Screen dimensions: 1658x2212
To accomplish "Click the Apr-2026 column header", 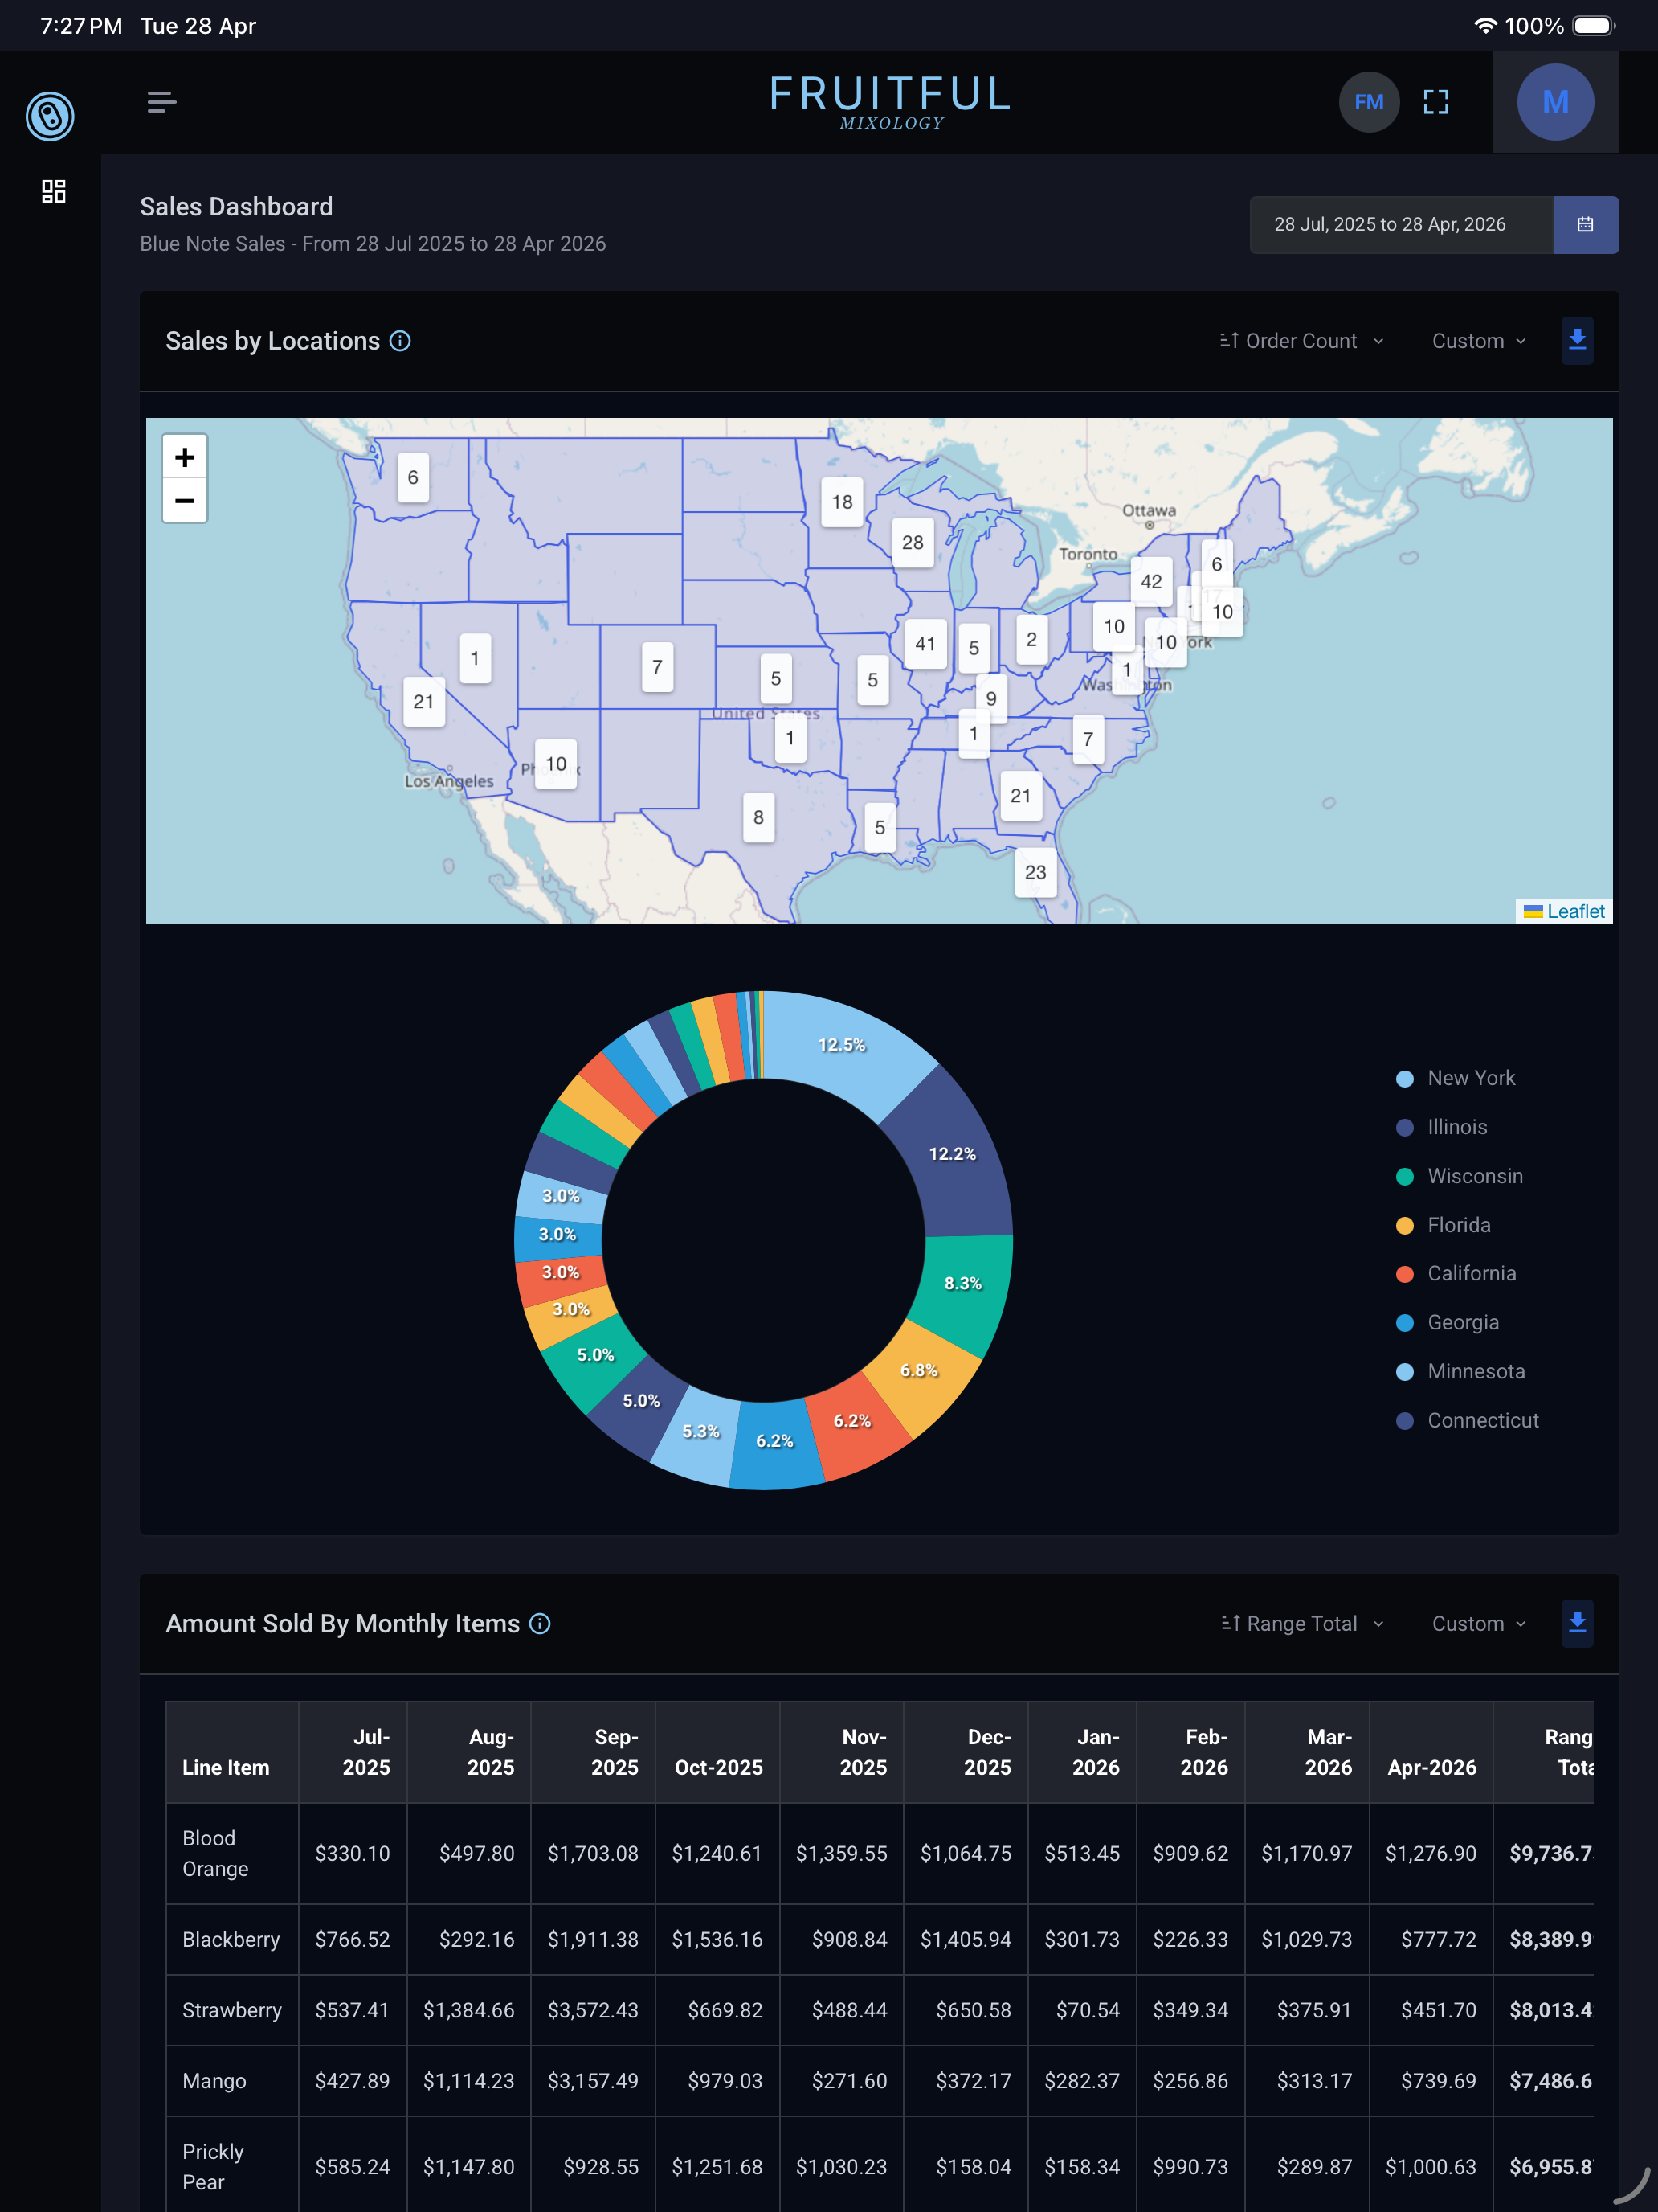I will click(x=1431, y=1753).
